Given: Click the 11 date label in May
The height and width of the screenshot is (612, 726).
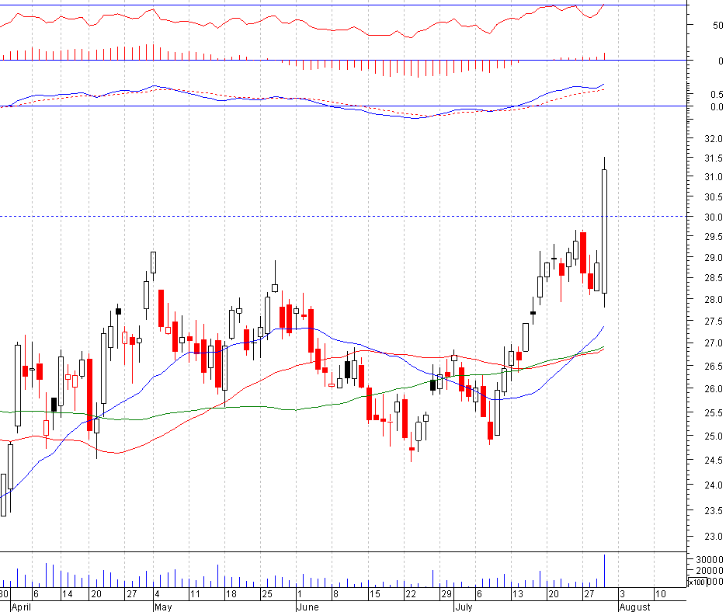Looking at the screenshot, I should pyautogui.click(x=195, y=594).
